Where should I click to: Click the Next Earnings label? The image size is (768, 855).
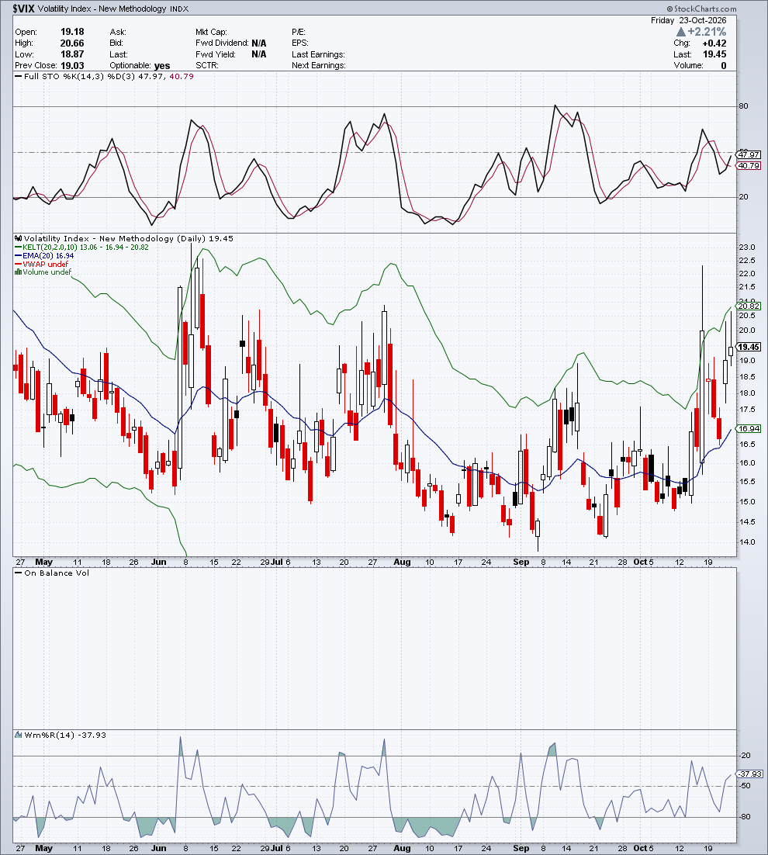(x=318, y=65)
